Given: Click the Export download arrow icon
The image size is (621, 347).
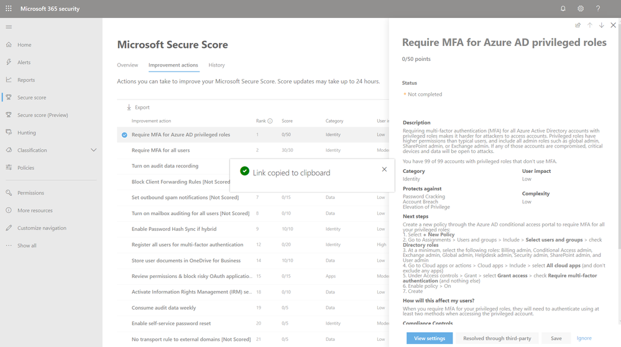Looking at the screenshot, I should 129,107.
